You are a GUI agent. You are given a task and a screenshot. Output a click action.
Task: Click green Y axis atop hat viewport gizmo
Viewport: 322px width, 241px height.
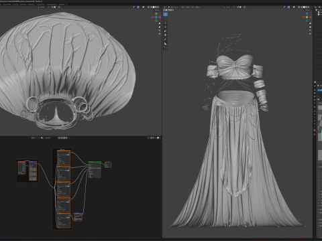(156, 14)
